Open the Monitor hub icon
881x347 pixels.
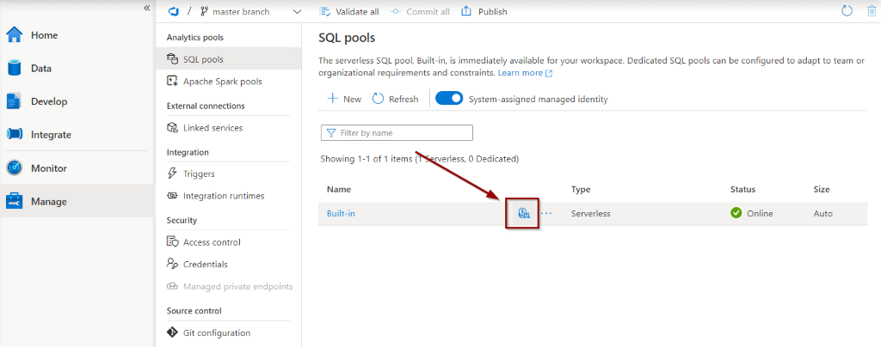[x=14, y=168]
